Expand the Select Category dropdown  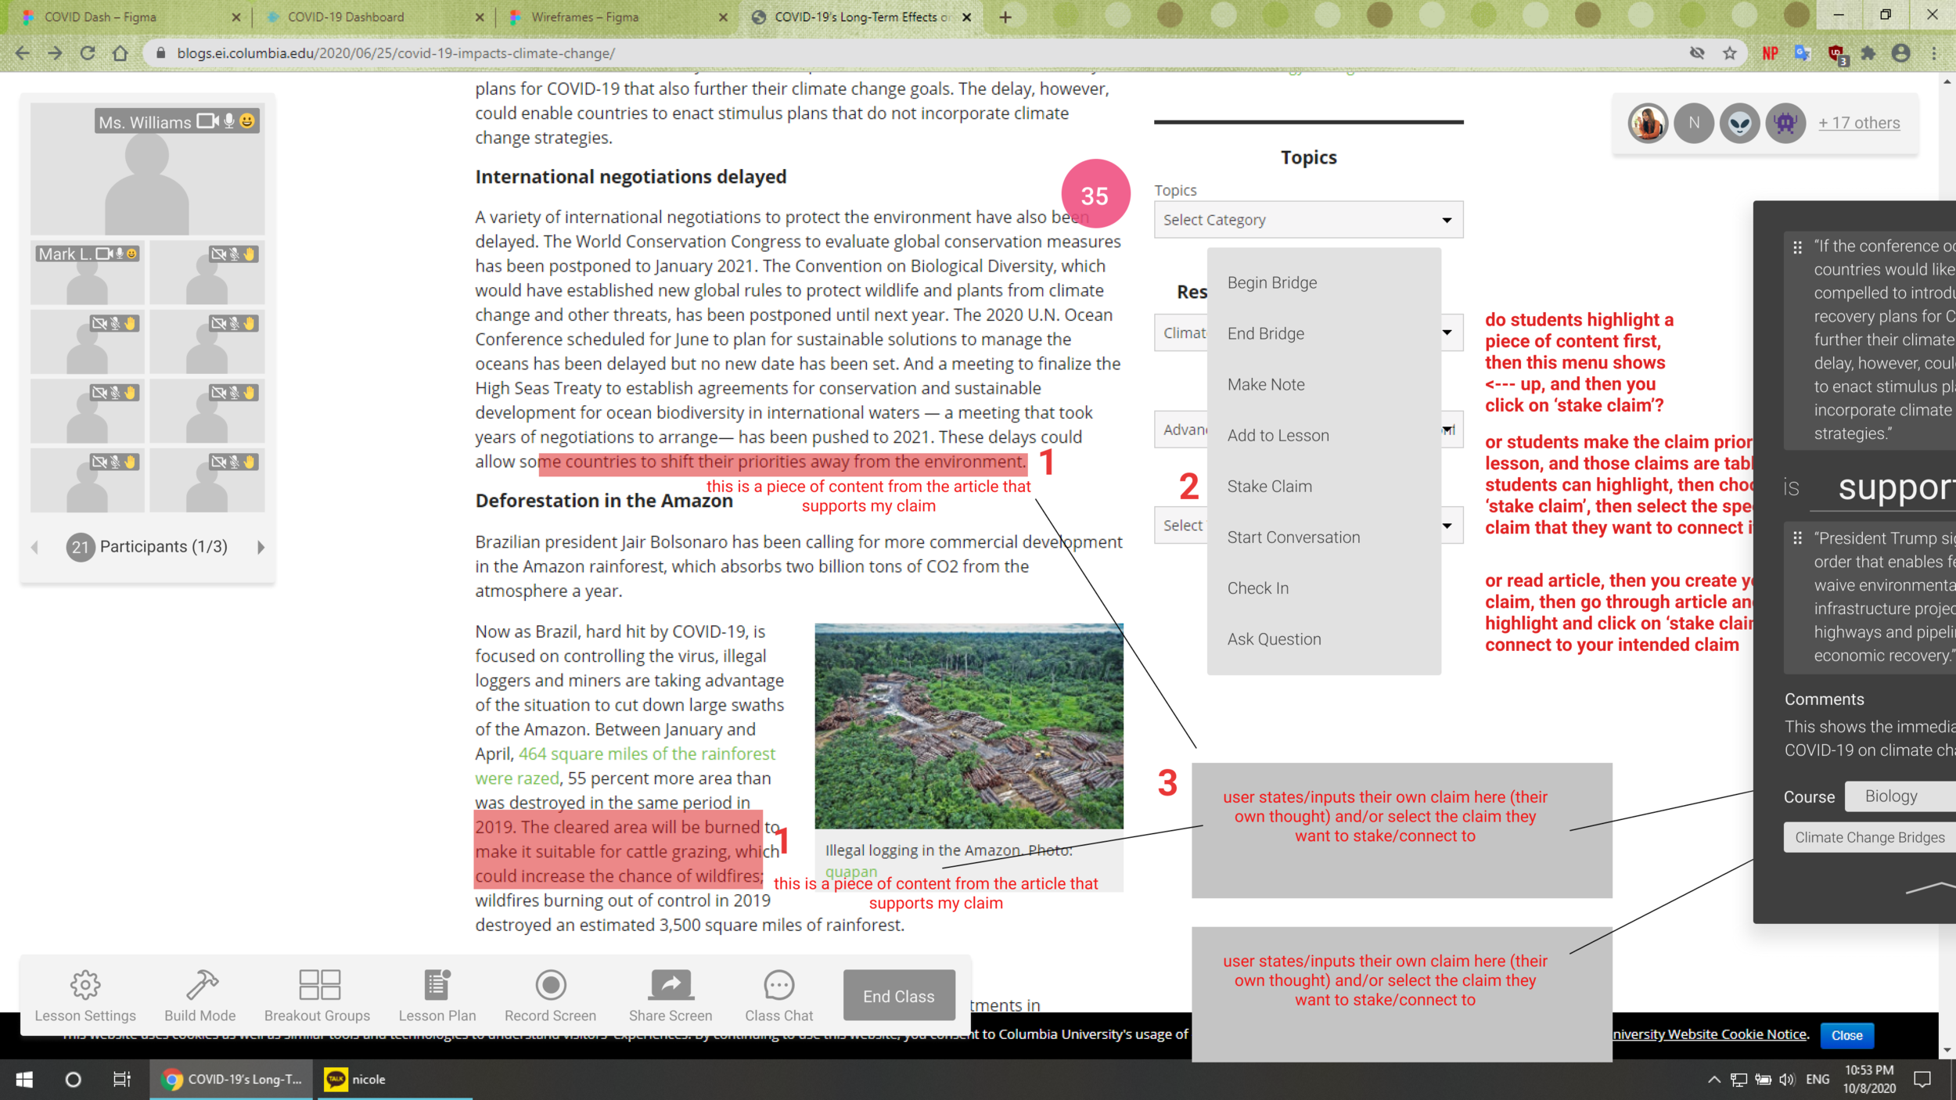tap(1308, 220)
